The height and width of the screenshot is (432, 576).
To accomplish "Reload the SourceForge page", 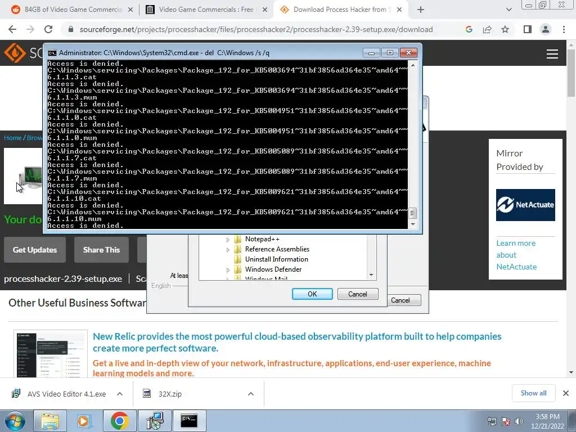I will coord(48,29).
